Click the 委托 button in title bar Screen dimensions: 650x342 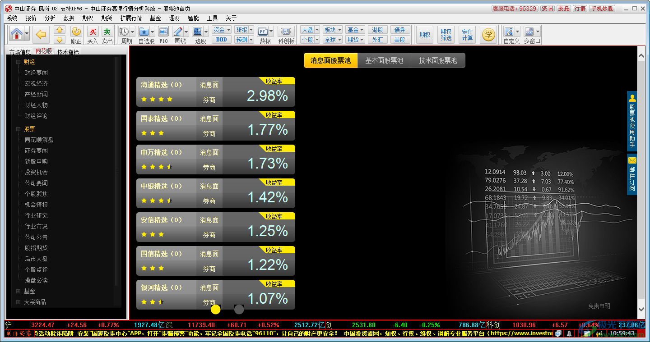pos(563,9)
